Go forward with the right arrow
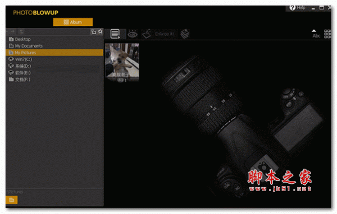337x214 pixels. click(x=13, y=31)
